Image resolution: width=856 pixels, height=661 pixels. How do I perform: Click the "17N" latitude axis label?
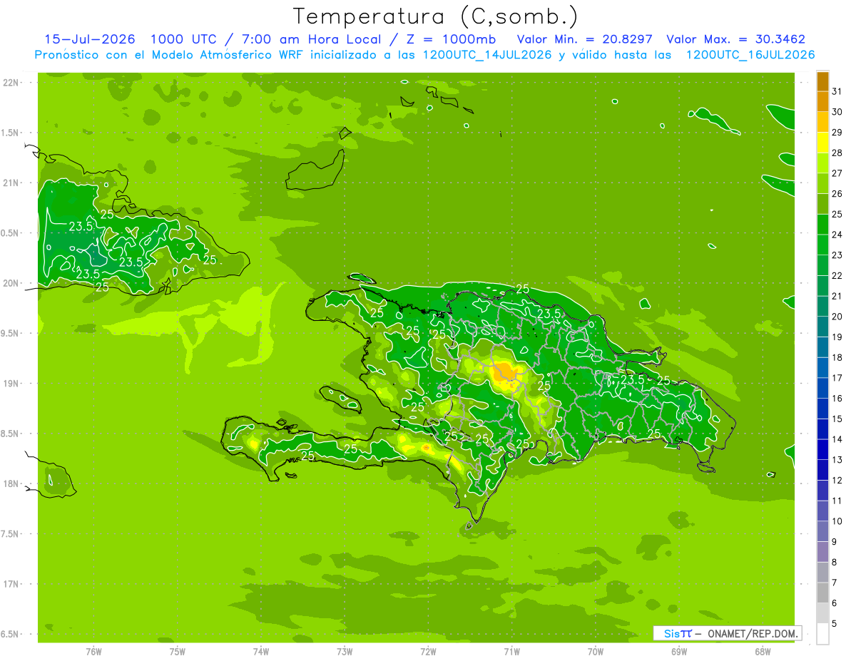11,584
